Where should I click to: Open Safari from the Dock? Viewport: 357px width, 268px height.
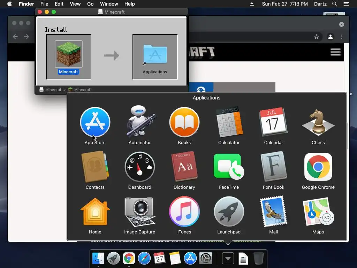(144, 259)
